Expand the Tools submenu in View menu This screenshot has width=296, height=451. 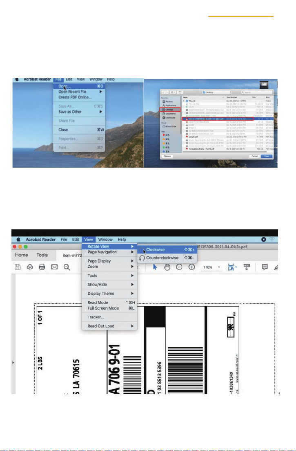pyautogui.click(x=109, y=276)
